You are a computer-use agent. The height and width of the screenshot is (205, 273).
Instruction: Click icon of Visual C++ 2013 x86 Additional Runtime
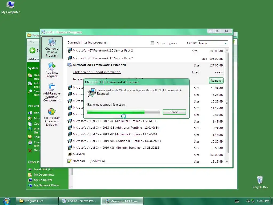click(x=70, y=128)
